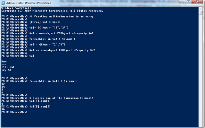Screen dimensions: 205x128
Task: Click the scrollbar up arrow
Action: point(201,9)
